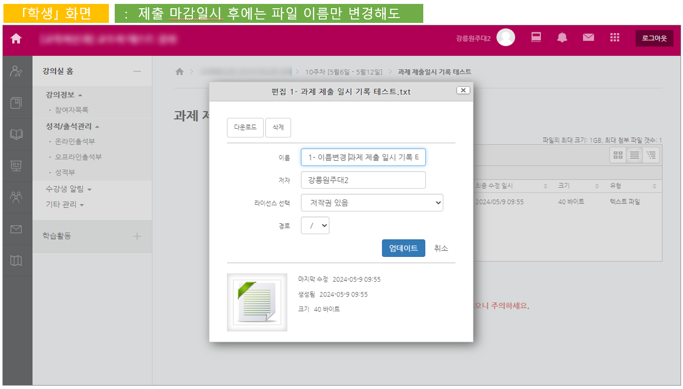The width and height of the screenshot is (683, 389).
Task: Click the home icon in the top bar
Action: pos(16,39)
